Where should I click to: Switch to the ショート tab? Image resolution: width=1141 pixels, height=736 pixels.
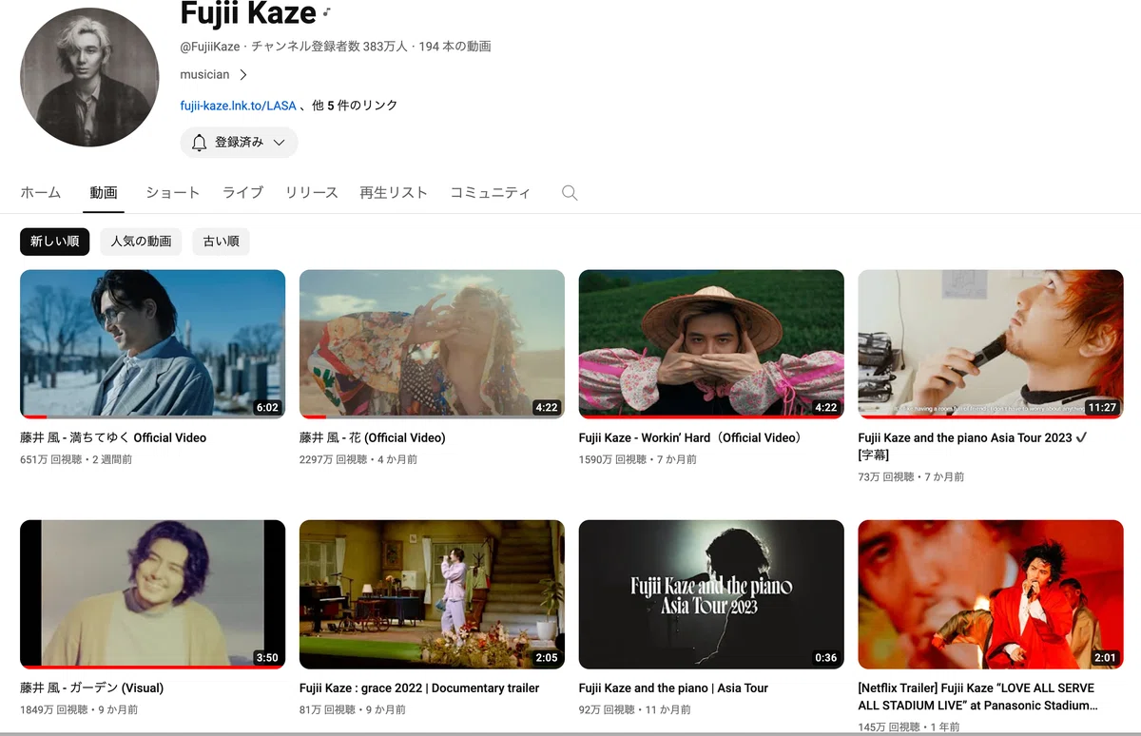[x=173, y=192]
